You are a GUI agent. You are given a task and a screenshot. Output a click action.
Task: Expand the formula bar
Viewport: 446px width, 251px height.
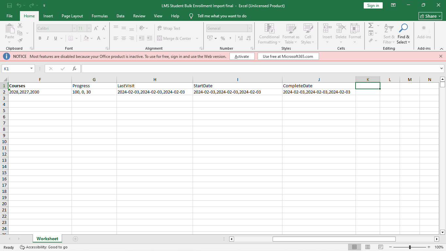click(x=442, y=69)
